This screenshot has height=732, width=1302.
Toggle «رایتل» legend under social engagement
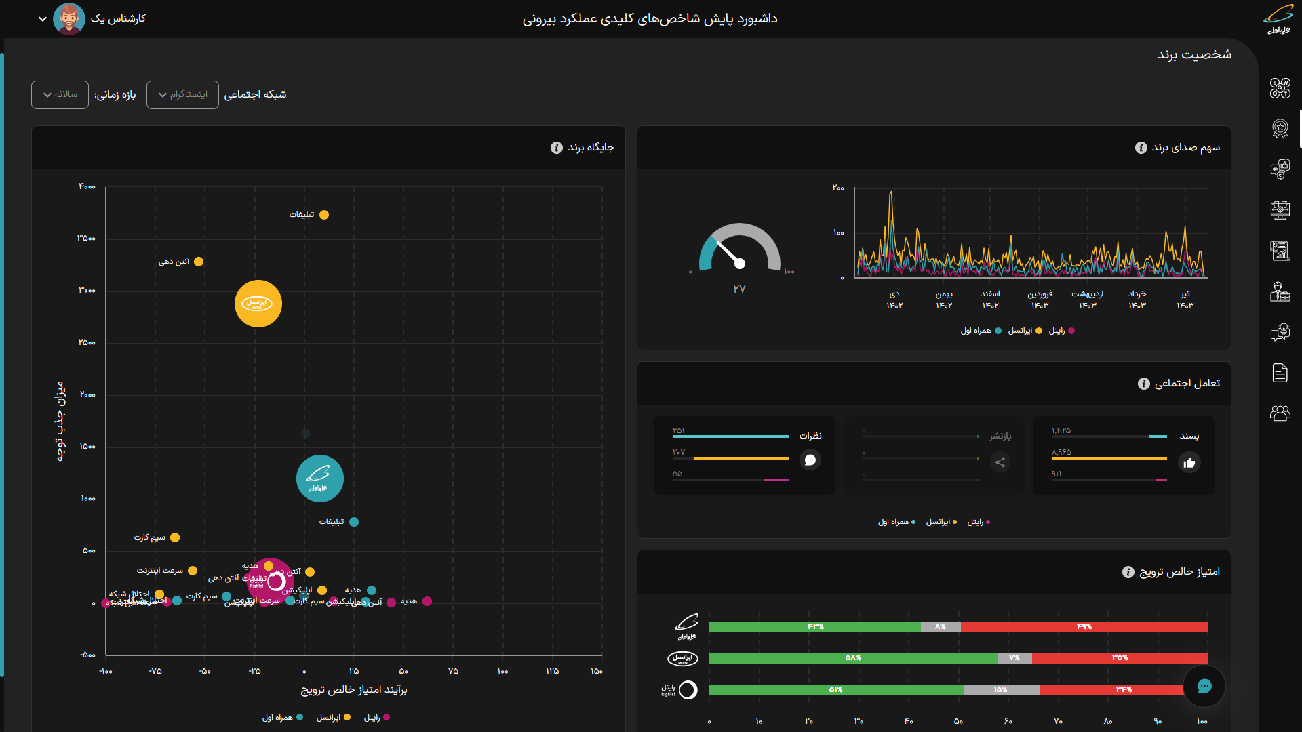click(x=979, y=522)
